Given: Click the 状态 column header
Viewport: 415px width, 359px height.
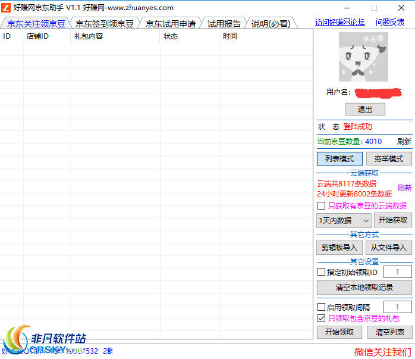Looking at the screenshot, I should [x=190, y=36].
